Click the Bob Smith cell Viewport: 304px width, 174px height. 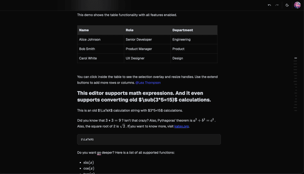101,49
